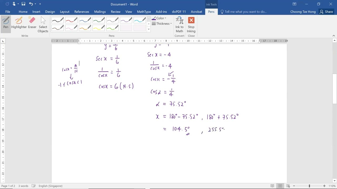Pick the red pen preset
The width and height of the screenshot is (337, 189).
71,20
